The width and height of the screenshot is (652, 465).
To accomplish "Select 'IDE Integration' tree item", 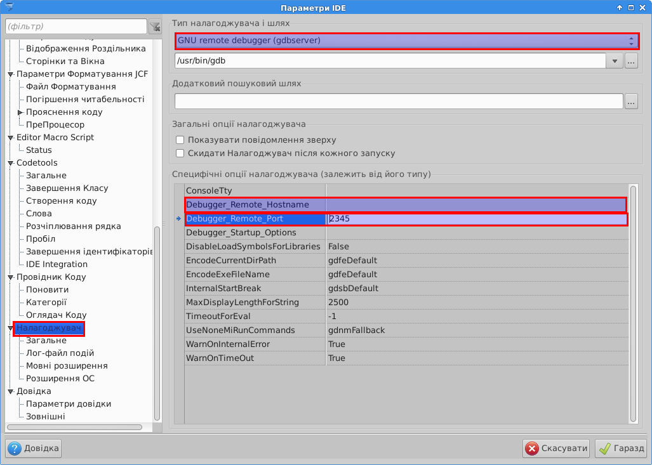I will coord(57,265).
